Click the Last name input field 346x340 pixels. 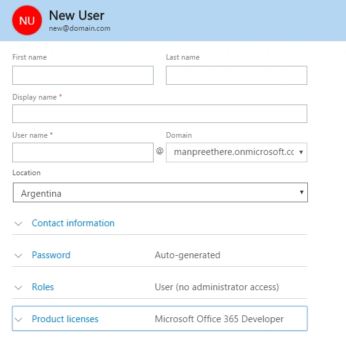pos(237,75)
